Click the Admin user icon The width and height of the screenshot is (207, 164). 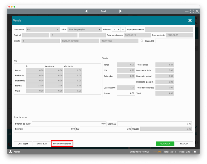pyautogui.click(x=11, y=152)
